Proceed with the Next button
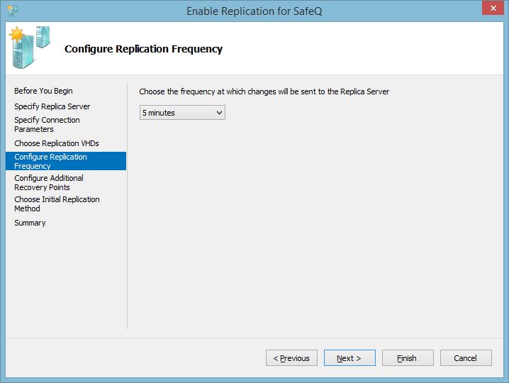The width and height of the screenshot is (509, 383). coord(349,358)
